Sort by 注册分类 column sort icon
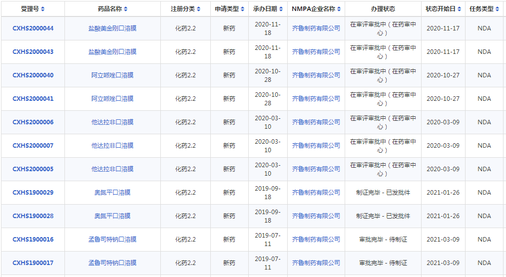 (198, 9)
